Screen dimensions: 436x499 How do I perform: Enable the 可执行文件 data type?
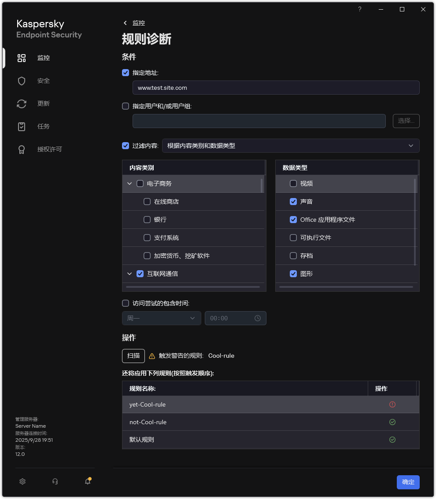(x=293, y=238)
